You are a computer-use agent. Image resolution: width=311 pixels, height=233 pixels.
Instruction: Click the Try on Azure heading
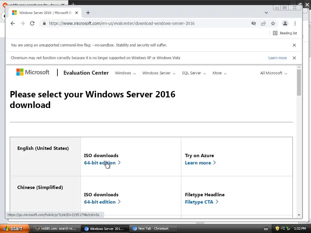(199, 156)
